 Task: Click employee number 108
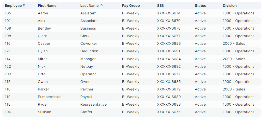coord(8,36)
